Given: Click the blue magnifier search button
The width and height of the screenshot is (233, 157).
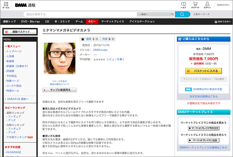Looking at the screenshot, I should (x=182, y=15).
